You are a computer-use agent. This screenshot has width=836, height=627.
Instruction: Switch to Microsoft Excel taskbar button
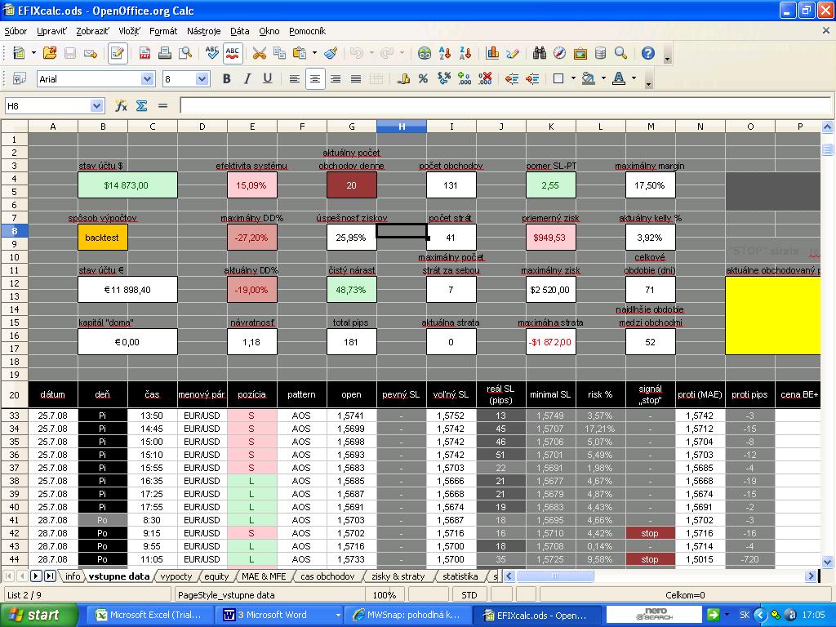pyautogui.click(x=150, y=615)
